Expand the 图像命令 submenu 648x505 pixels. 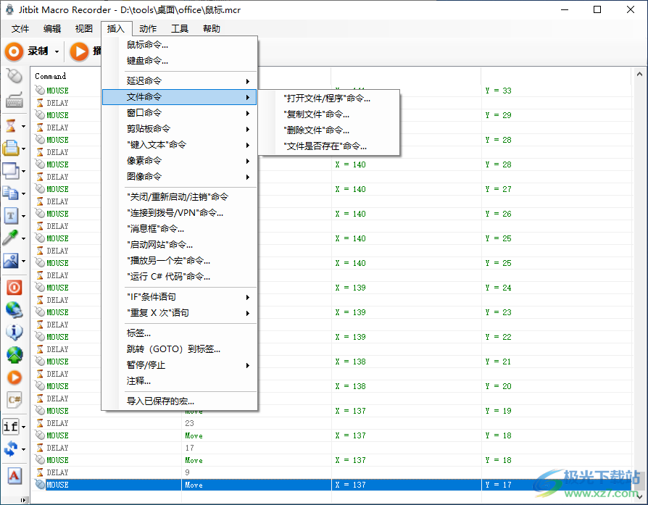click(x=179, y=177)
